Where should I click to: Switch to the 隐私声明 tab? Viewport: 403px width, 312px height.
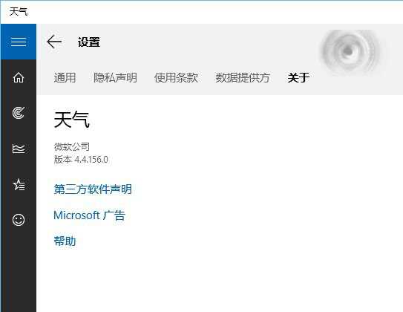[115, 78]
